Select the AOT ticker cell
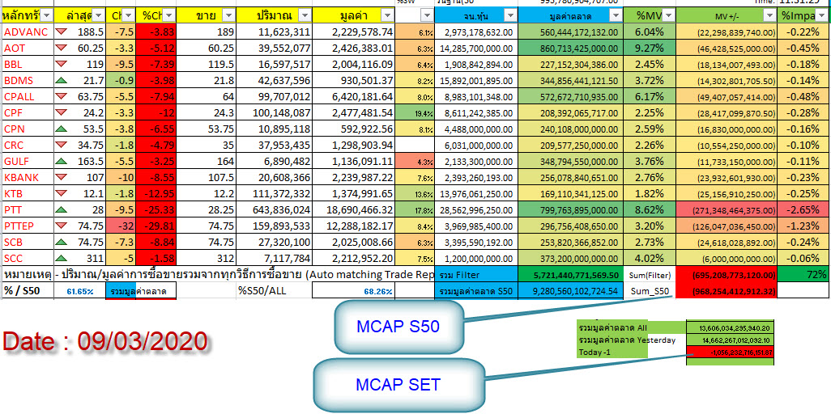The height and width of the screenshot is (418, 831). 27,49
